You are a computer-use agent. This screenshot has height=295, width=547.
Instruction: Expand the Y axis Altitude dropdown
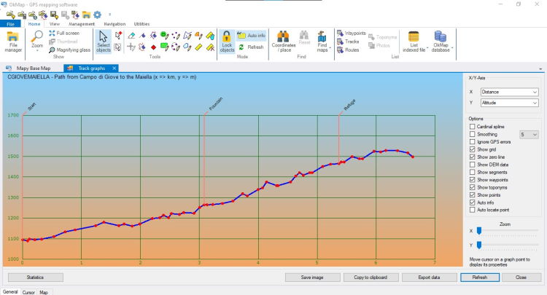pos(509,103)
